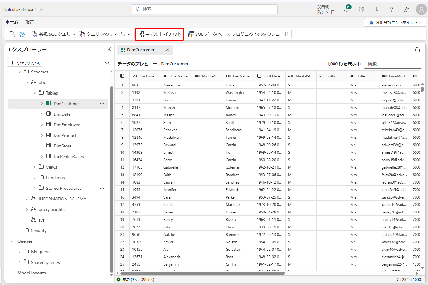Click the refresh icon in the toolbar
428x285 pixels.
(x=12, y=34)
